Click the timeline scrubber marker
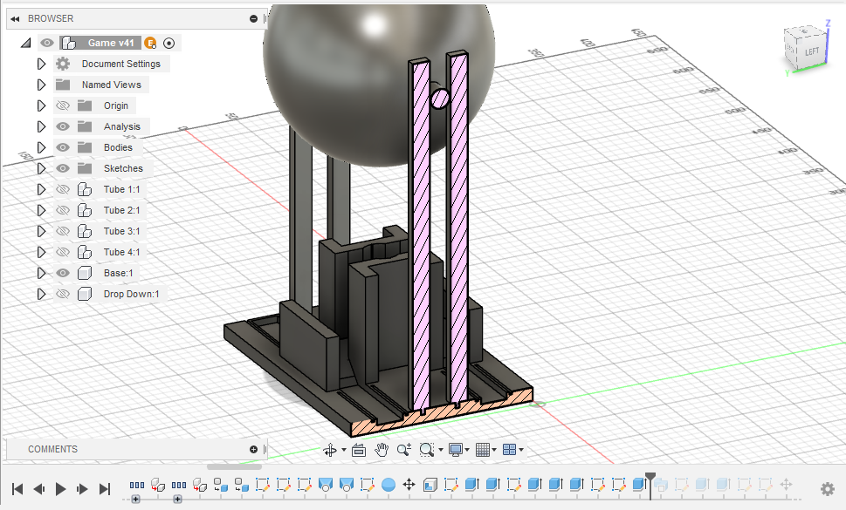 650,479
